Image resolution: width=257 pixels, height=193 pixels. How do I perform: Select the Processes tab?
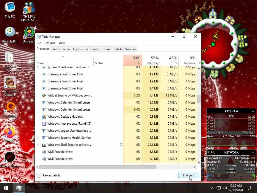[43, 49]
